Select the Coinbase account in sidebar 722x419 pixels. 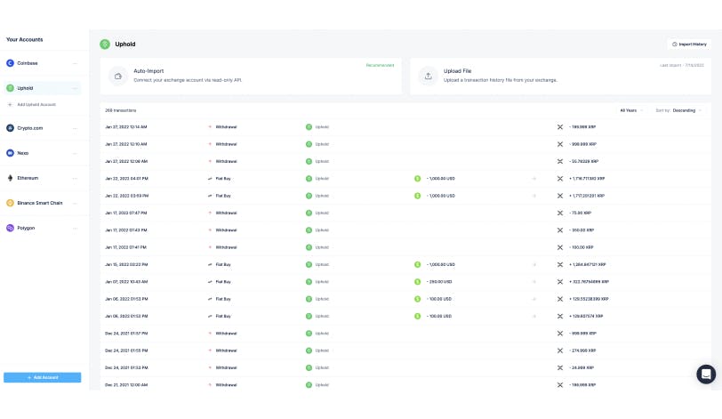click(x=42, y=63)
